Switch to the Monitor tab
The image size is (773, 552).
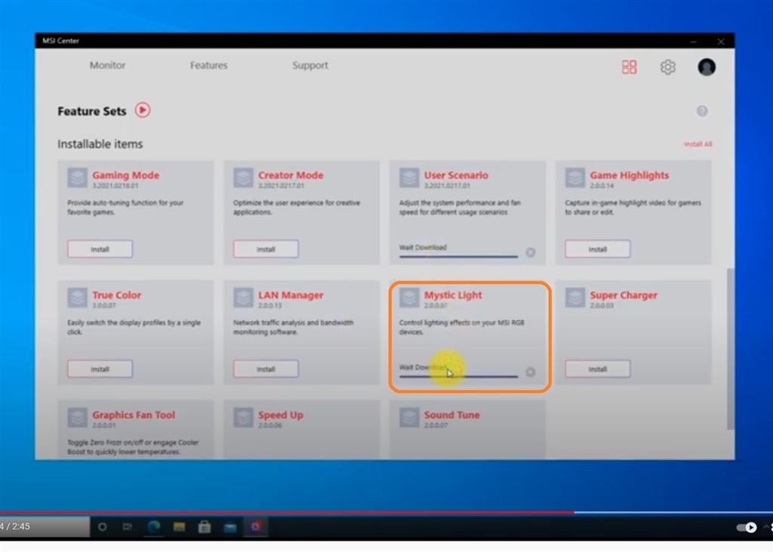tap(107, 65)
